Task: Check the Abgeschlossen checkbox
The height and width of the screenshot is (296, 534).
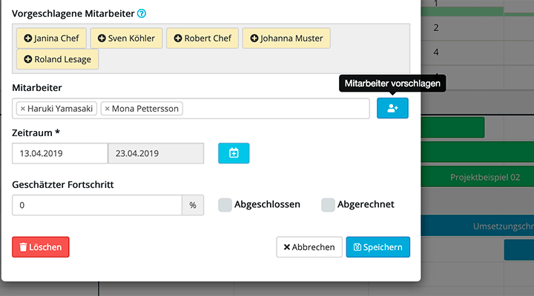Action: click(x=225, y=205)
